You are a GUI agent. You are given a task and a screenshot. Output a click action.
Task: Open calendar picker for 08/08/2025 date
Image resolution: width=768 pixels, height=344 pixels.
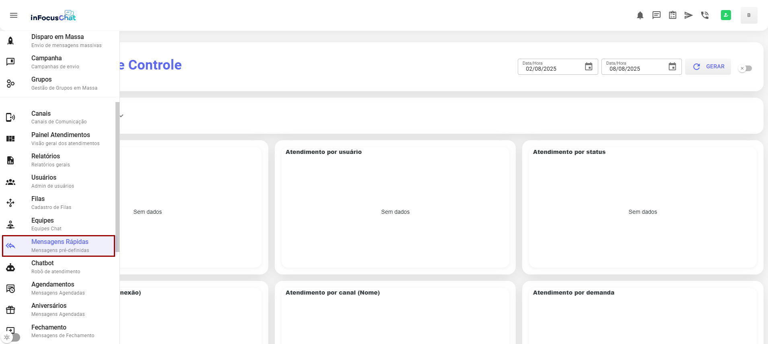[672, 67]
